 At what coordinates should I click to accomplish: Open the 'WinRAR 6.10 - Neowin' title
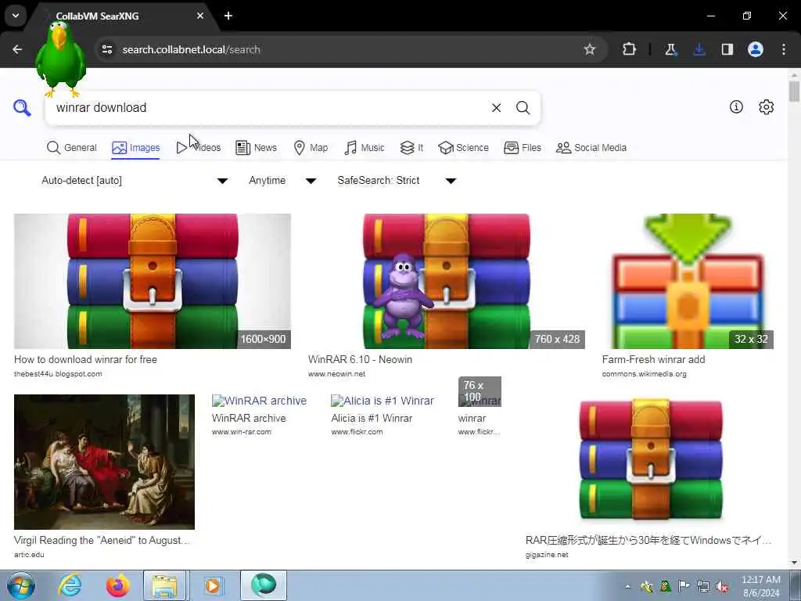pyautogui.click(x=360, y=359)
